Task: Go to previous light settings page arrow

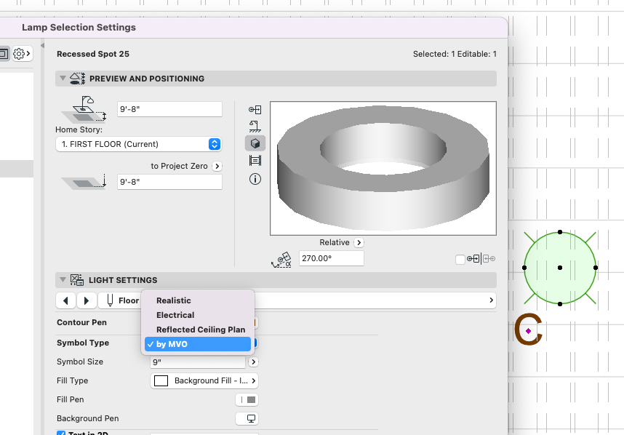Action: [x=66, y=300]
